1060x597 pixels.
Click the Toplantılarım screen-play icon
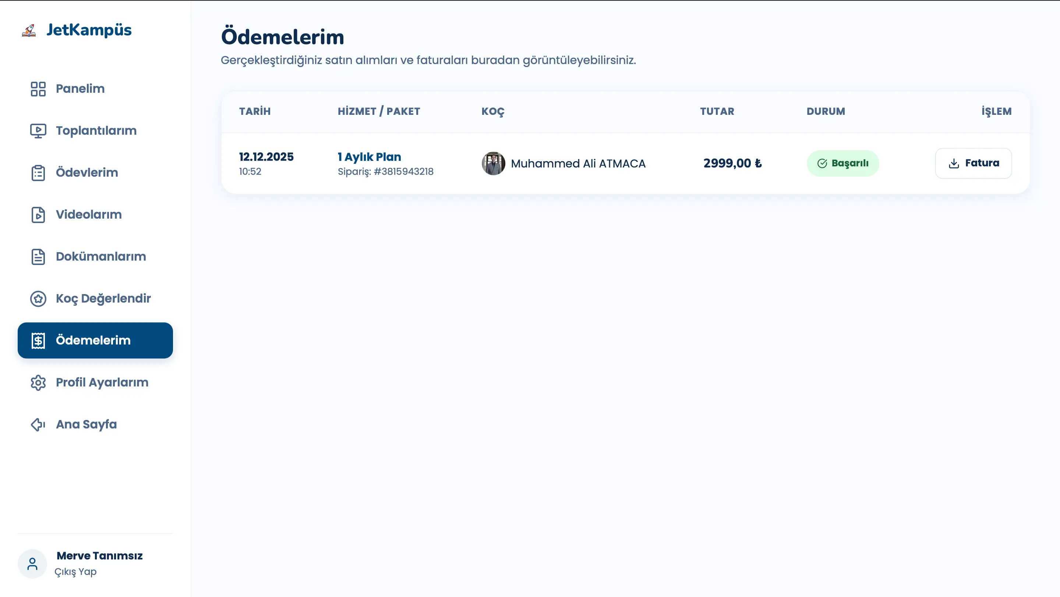38,131
